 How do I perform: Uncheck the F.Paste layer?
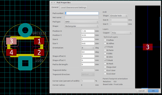point(105,47)
